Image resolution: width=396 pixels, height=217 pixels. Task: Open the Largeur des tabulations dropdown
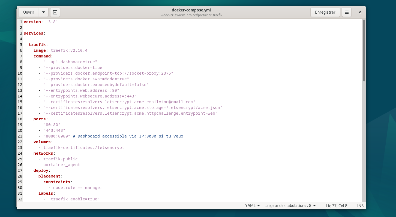click(290, 206)
